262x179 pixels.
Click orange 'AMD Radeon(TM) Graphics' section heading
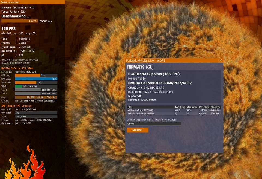point(17,106)
